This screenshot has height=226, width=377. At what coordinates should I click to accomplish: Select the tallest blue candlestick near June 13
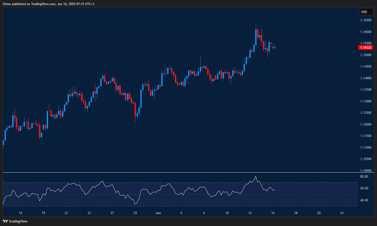pyautogui.click(x=256, y=37)
